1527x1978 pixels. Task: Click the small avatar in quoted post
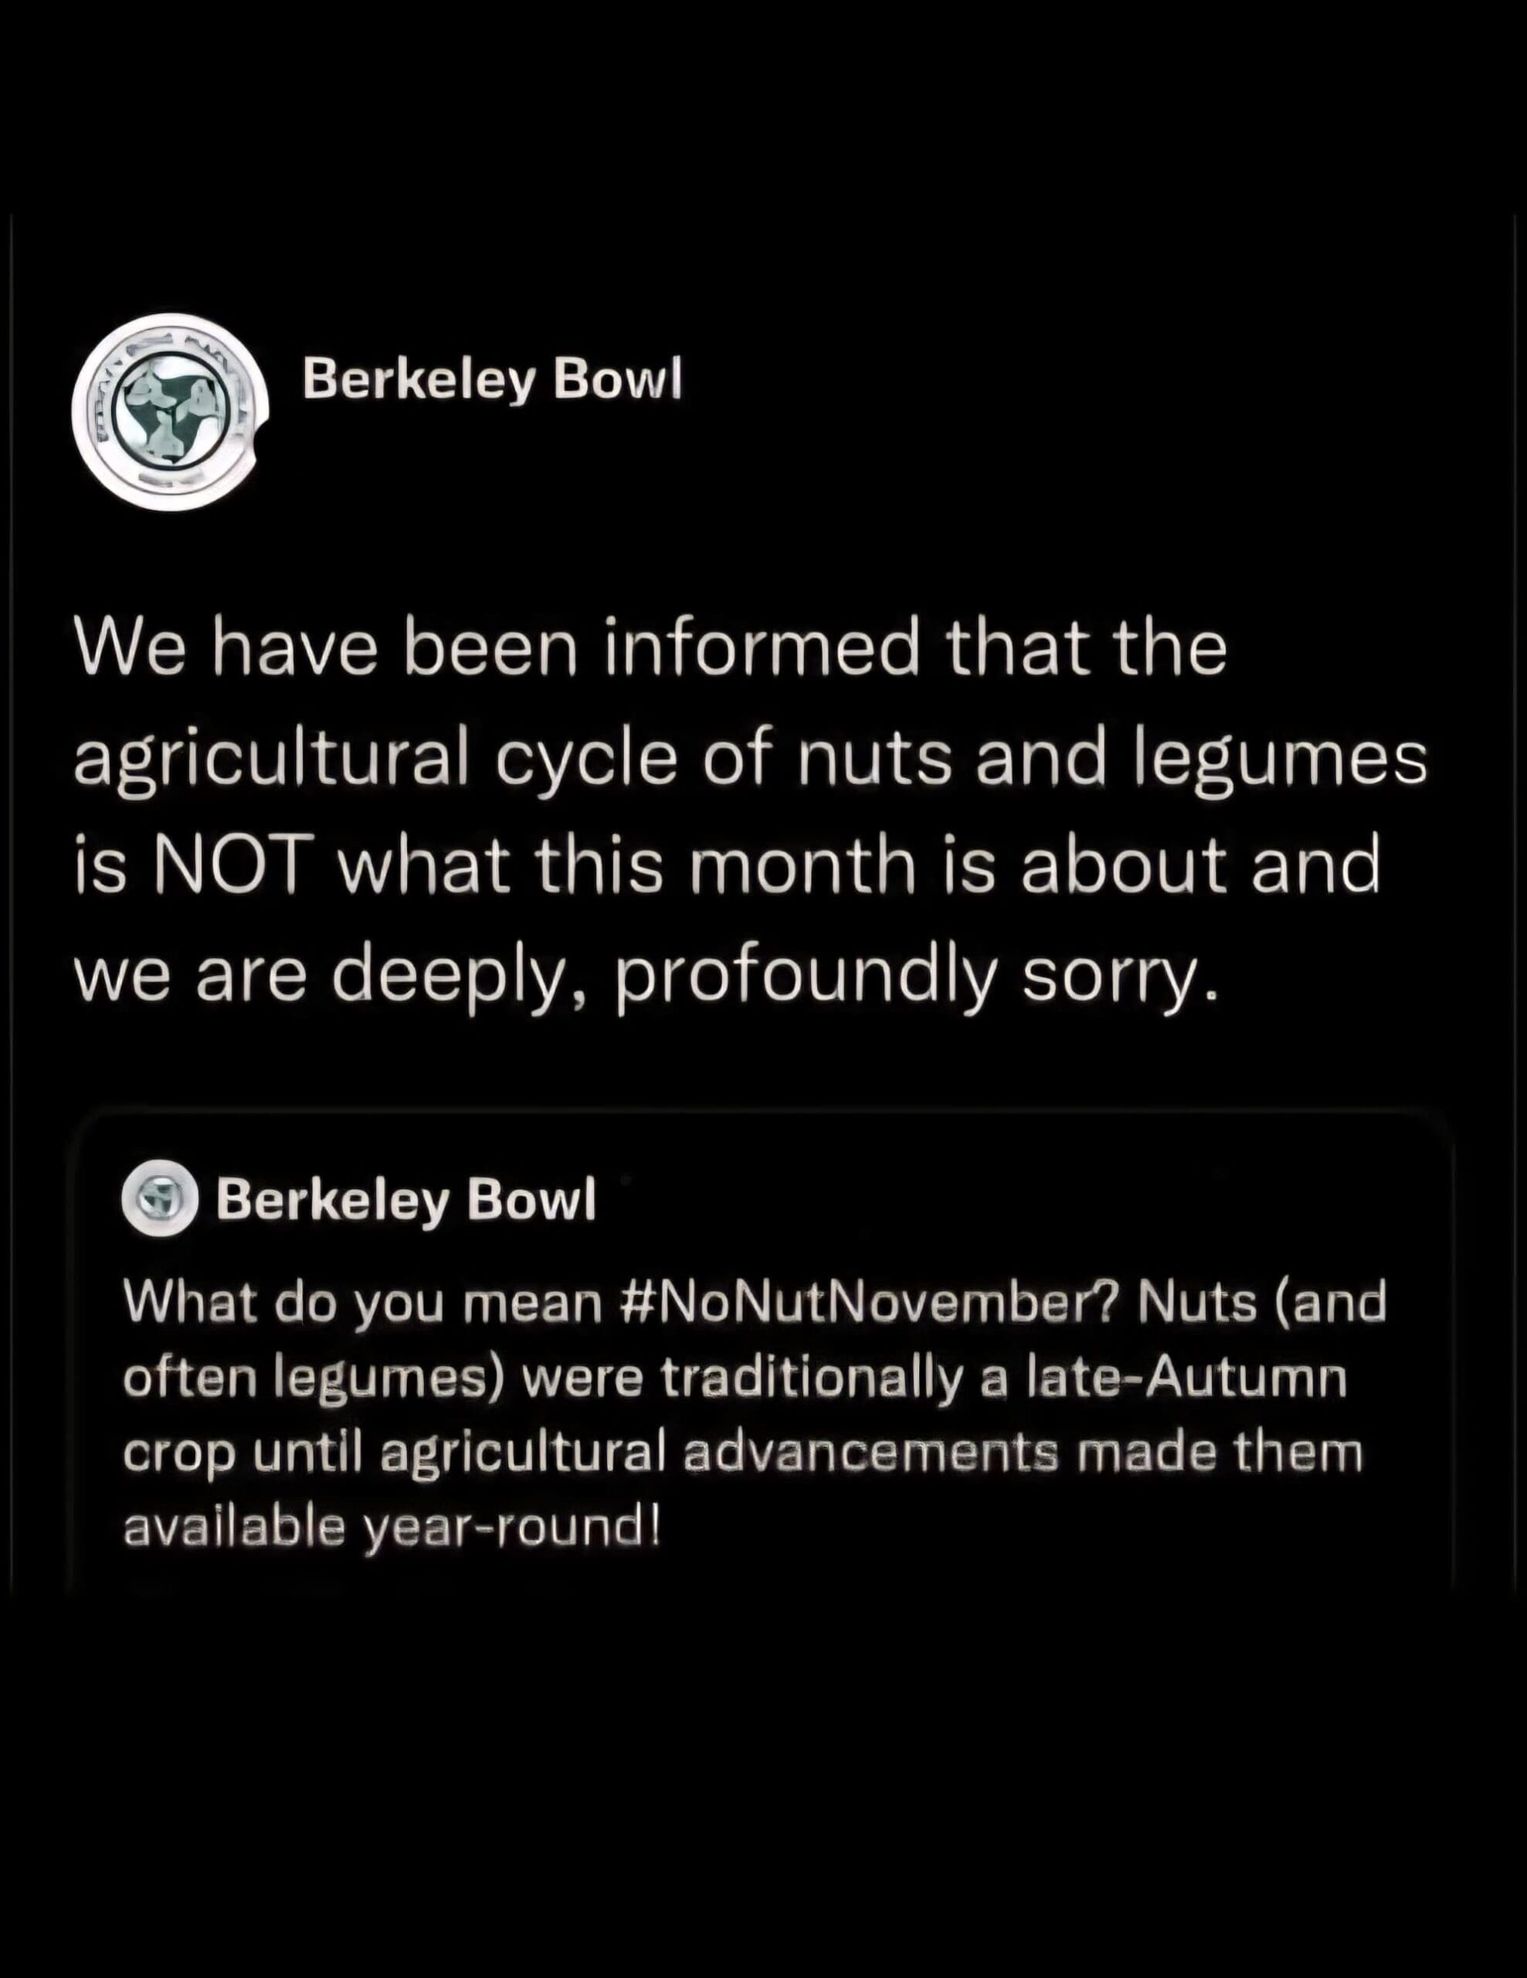159,1198
